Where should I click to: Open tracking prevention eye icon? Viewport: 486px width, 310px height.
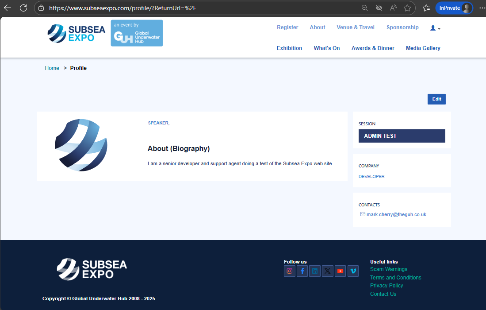click(x=379, y=8)
